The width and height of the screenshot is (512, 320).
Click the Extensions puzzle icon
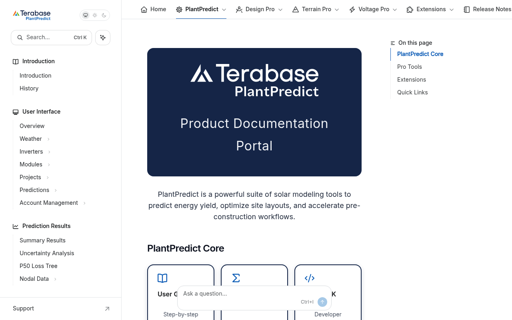point(410,10)
